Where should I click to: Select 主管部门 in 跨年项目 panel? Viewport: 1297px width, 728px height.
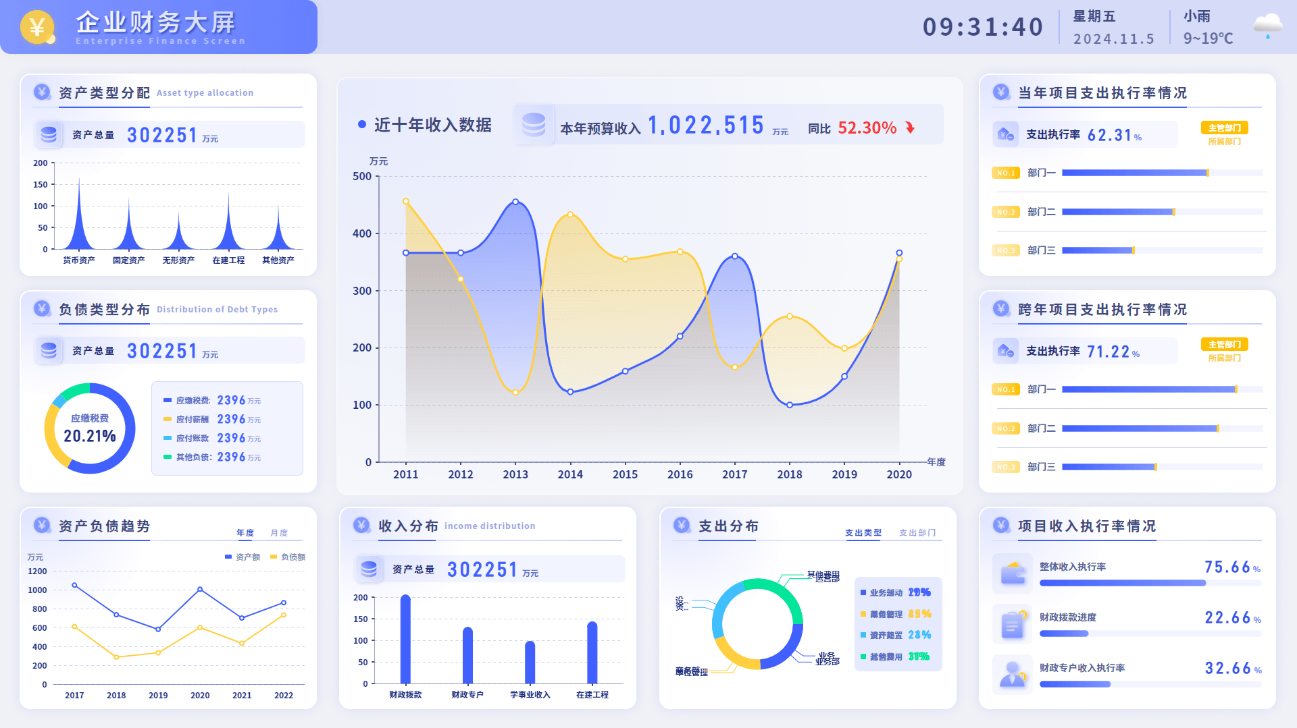(x=1225, y=344)
